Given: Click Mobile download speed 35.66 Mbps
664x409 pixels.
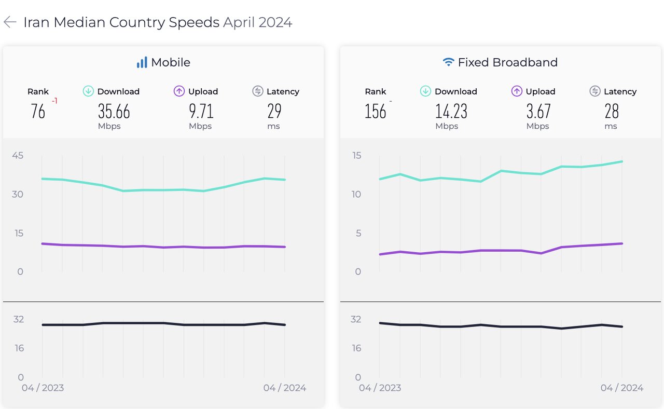Looking at the screenshot, I should click(114, 111).
